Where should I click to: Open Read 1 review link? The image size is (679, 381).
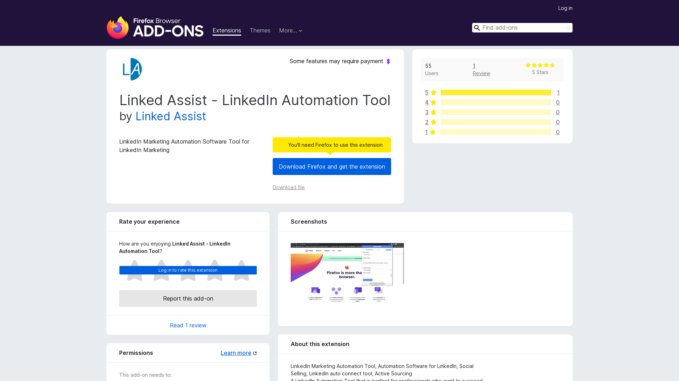point(188,325)
